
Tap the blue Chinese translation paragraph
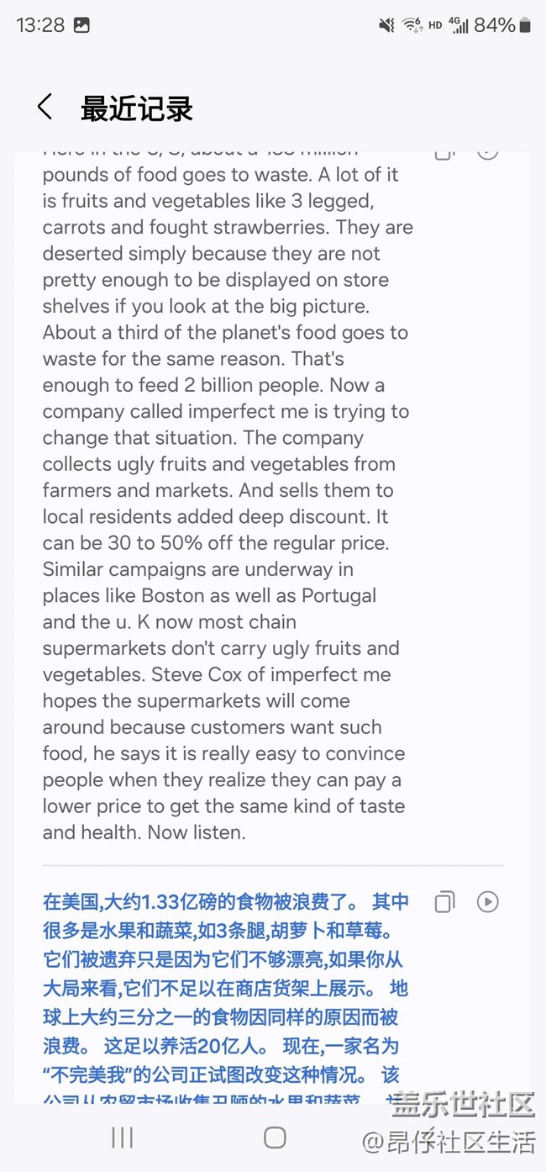pos(225,992)
